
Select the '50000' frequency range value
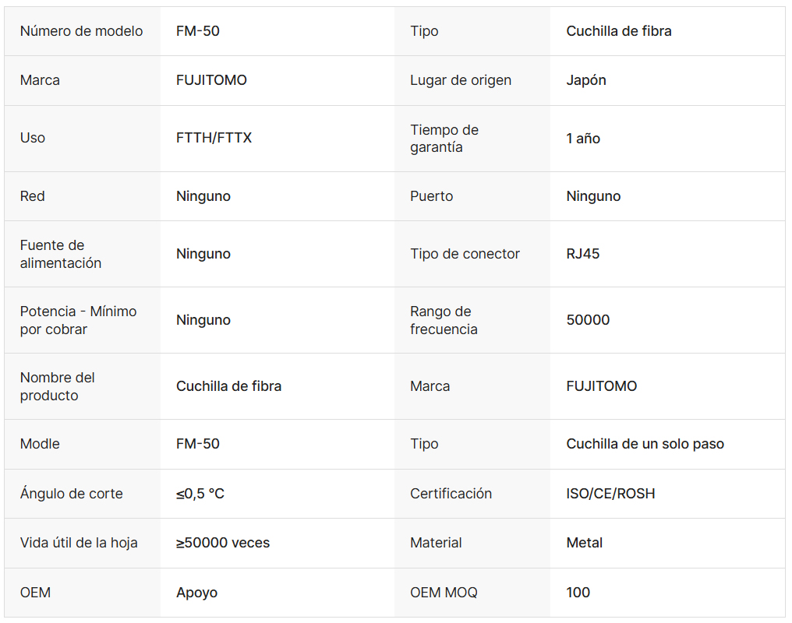(588, 320)
